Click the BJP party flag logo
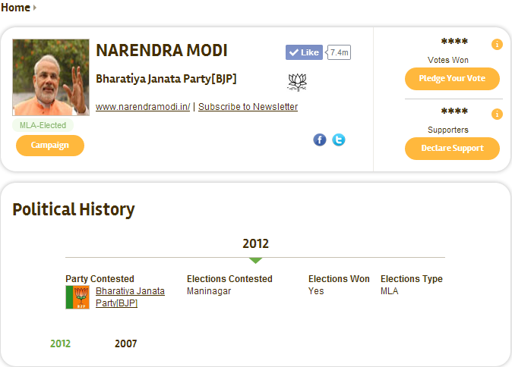Viewport: 512px width, 367px height. pos(77,297)
